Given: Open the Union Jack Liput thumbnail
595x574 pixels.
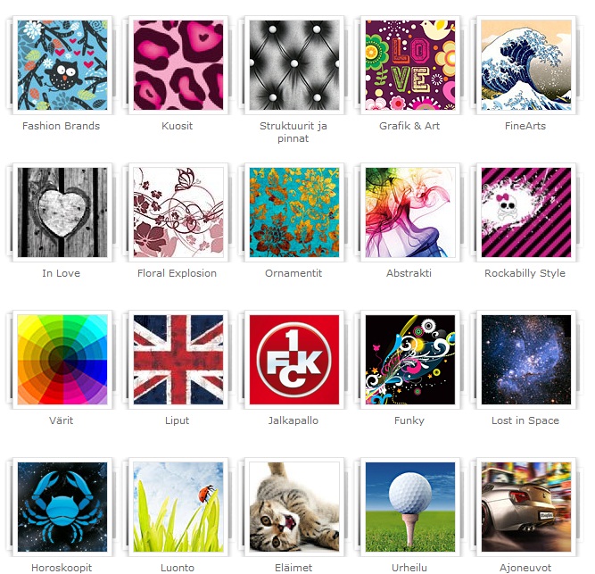Looking at the screenshot, I should coord(178,360).
